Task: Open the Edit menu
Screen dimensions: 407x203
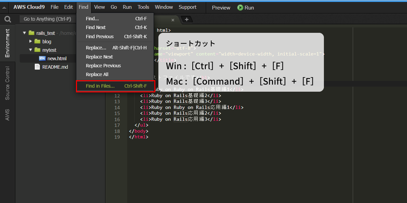Action: point(69,7)
